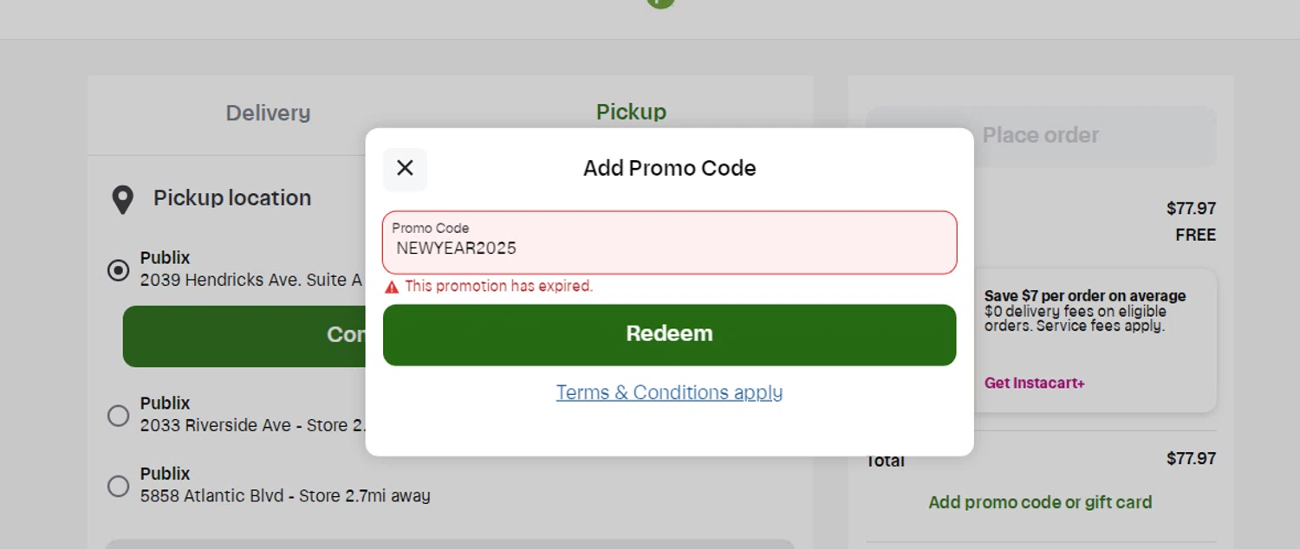Click Add promo code or gift card
The height and width of the screenshot is (549, 1300).
1040,502
